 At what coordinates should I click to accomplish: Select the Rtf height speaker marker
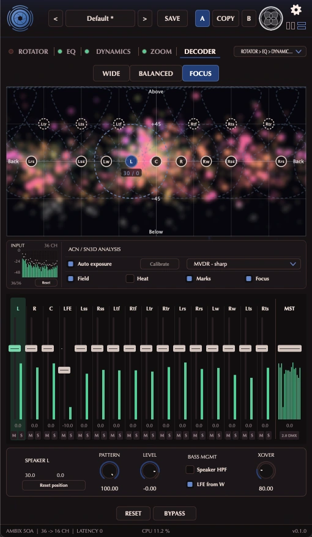point(194,124)
